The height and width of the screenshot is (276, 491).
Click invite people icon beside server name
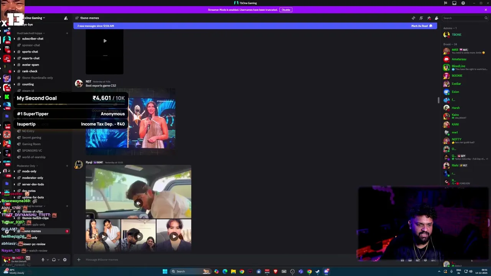click(66, 18)
